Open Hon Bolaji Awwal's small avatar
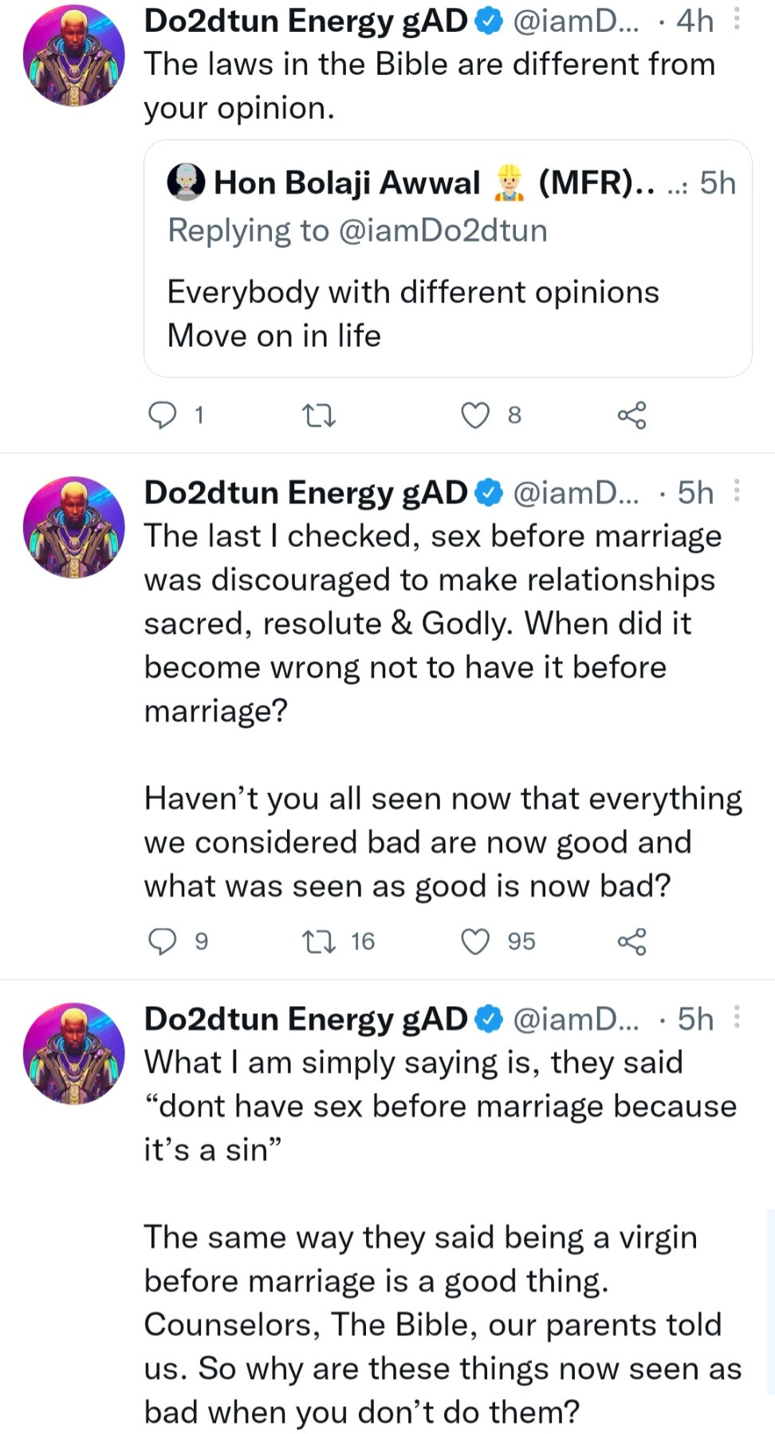The image size is (775, 1434). 186,183
